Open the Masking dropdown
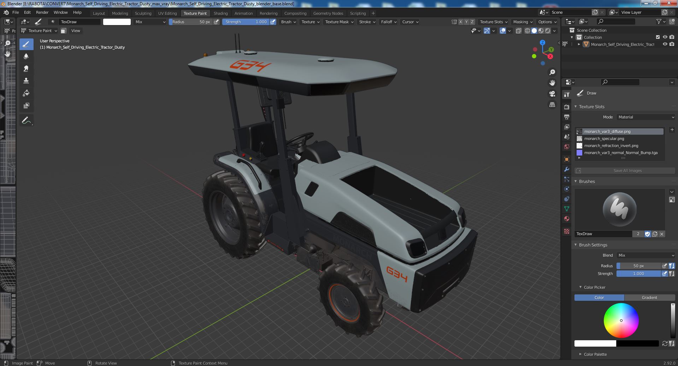Viewport: 678px width, 366px height. (523, 22)
